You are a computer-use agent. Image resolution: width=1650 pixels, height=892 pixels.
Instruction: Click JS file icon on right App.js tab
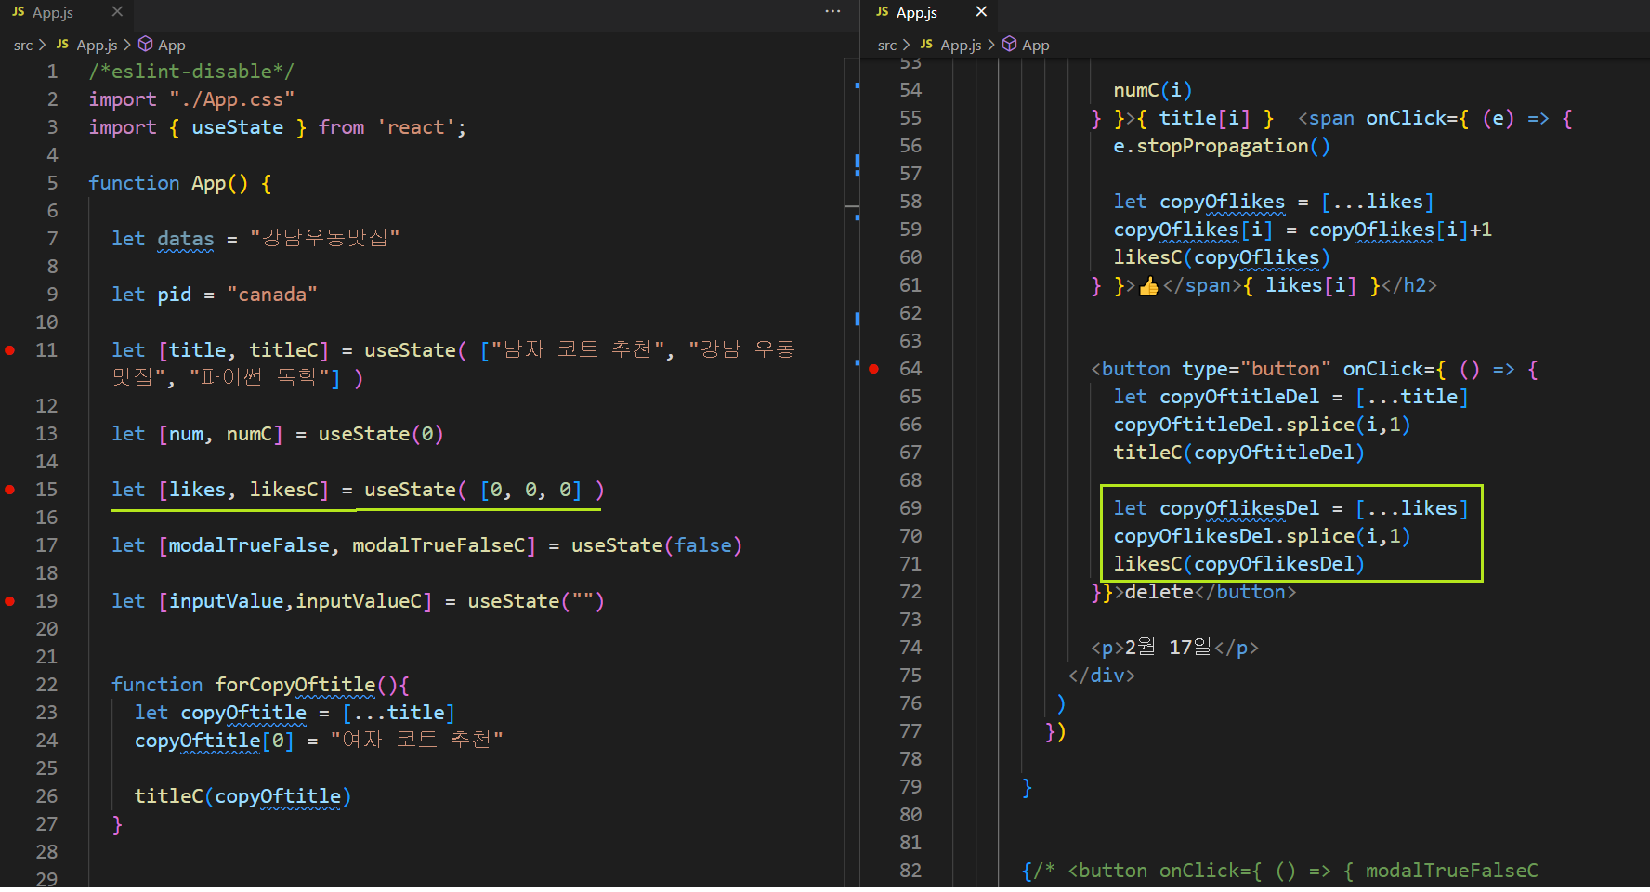[x=883, y=12]
